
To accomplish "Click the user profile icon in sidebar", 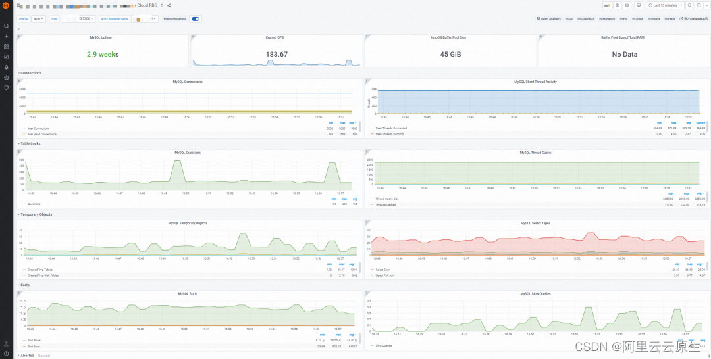I will [x=7, y=344].
